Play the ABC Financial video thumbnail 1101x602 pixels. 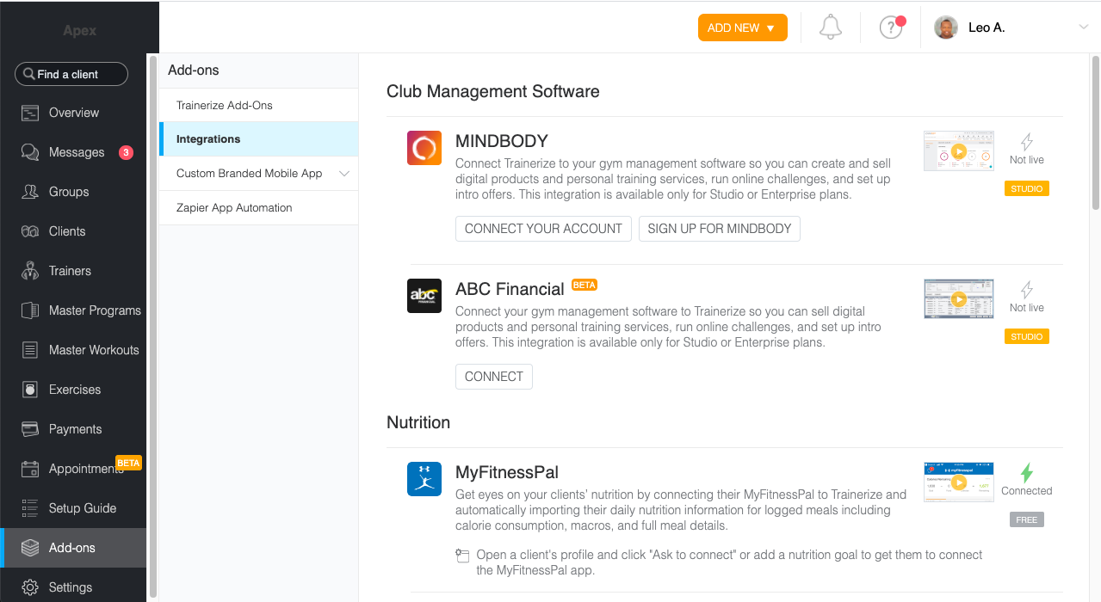(x=959, y=299)
